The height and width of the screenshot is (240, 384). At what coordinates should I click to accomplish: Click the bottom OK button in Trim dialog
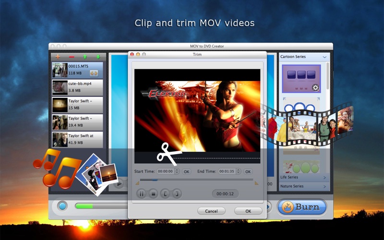(x=248, y=211)
